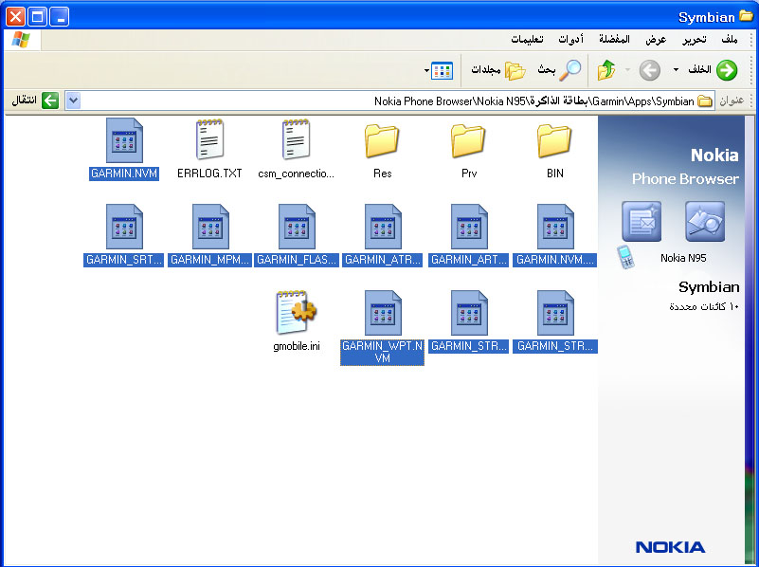759x567 pixels.
Task: Open Nokia messaging icon in side panel
Action: coord(642,221)
